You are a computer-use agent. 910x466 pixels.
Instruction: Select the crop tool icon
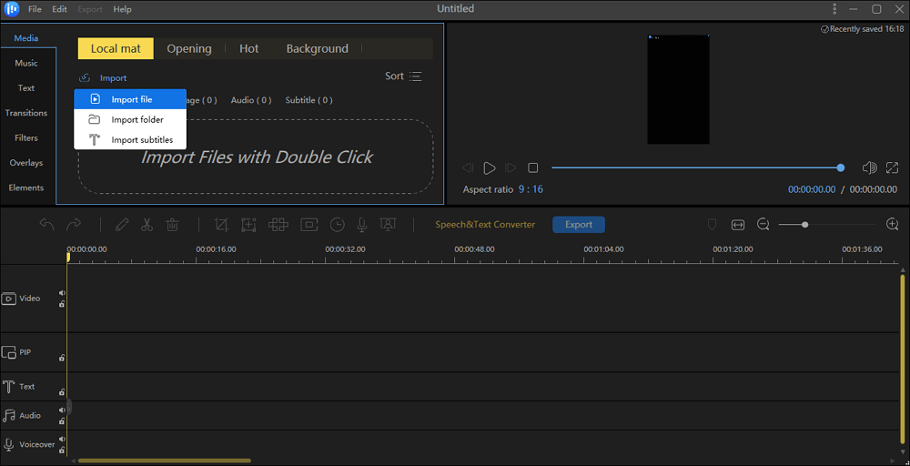221,225
